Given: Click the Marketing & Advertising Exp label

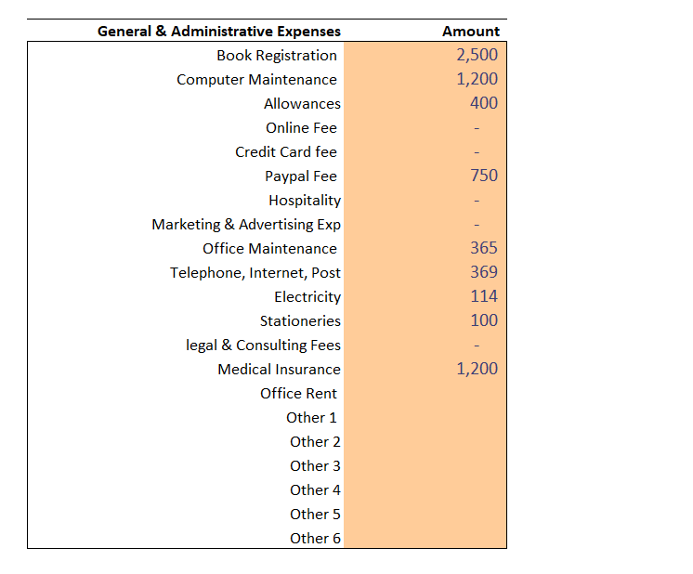Looking at the screenshot, I should pos(246,225).
